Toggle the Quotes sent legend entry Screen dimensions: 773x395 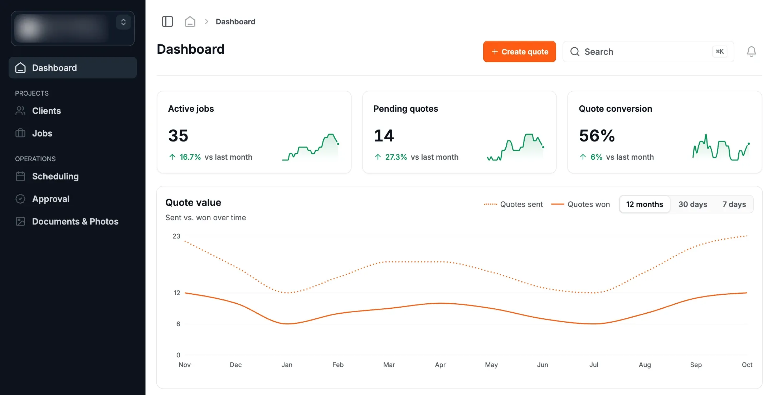tap(513, 204)
